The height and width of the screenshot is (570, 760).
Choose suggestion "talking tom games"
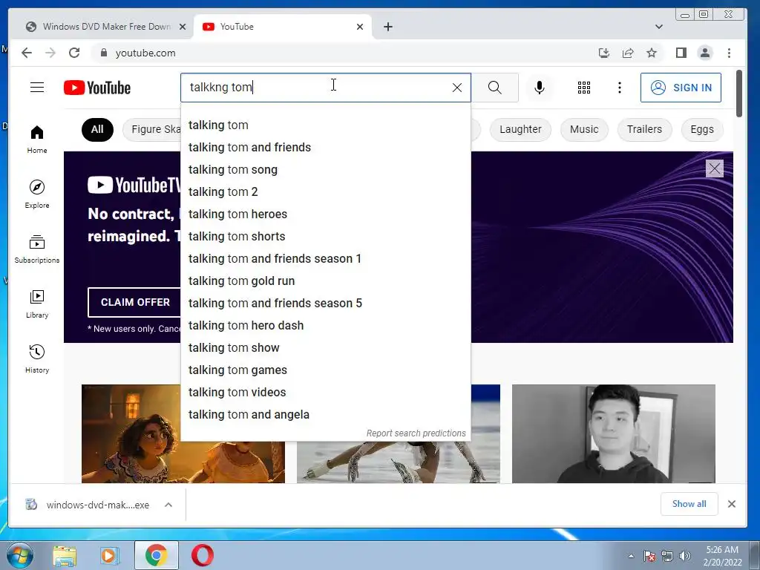pyautogui.click(x=325, y=370)
